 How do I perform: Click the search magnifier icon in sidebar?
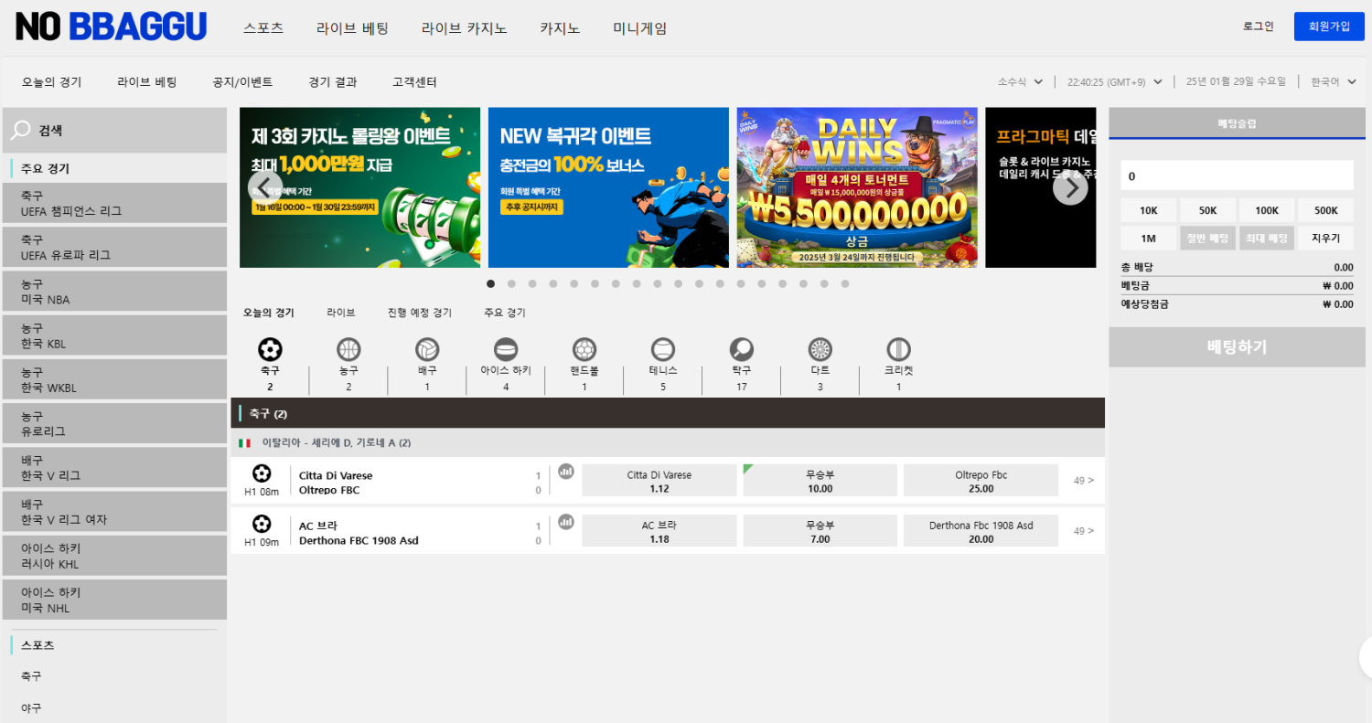20,130
